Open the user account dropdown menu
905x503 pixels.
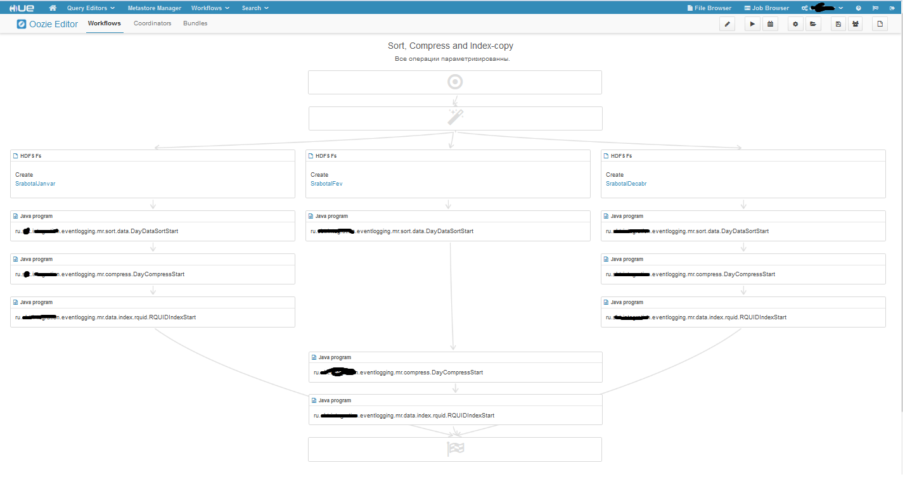click(x=822, y=8)
